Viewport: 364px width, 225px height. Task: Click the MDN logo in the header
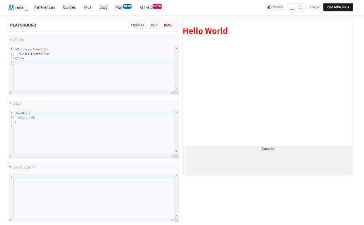point(16,7)
